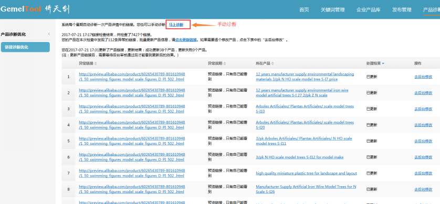Click the row number 4 cell

click(x=68, y=125)
